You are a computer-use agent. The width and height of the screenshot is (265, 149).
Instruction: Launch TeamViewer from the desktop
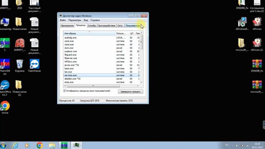click(34, 65)
